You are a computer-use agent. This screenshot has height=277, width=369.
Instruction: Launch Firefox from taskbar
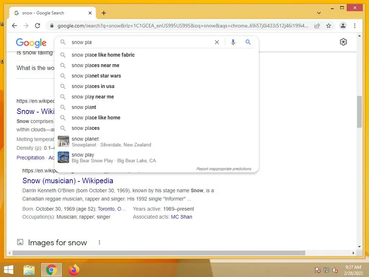pos(74,270)
